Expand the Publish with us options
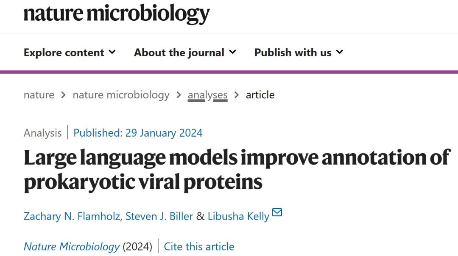 (293, 52)
